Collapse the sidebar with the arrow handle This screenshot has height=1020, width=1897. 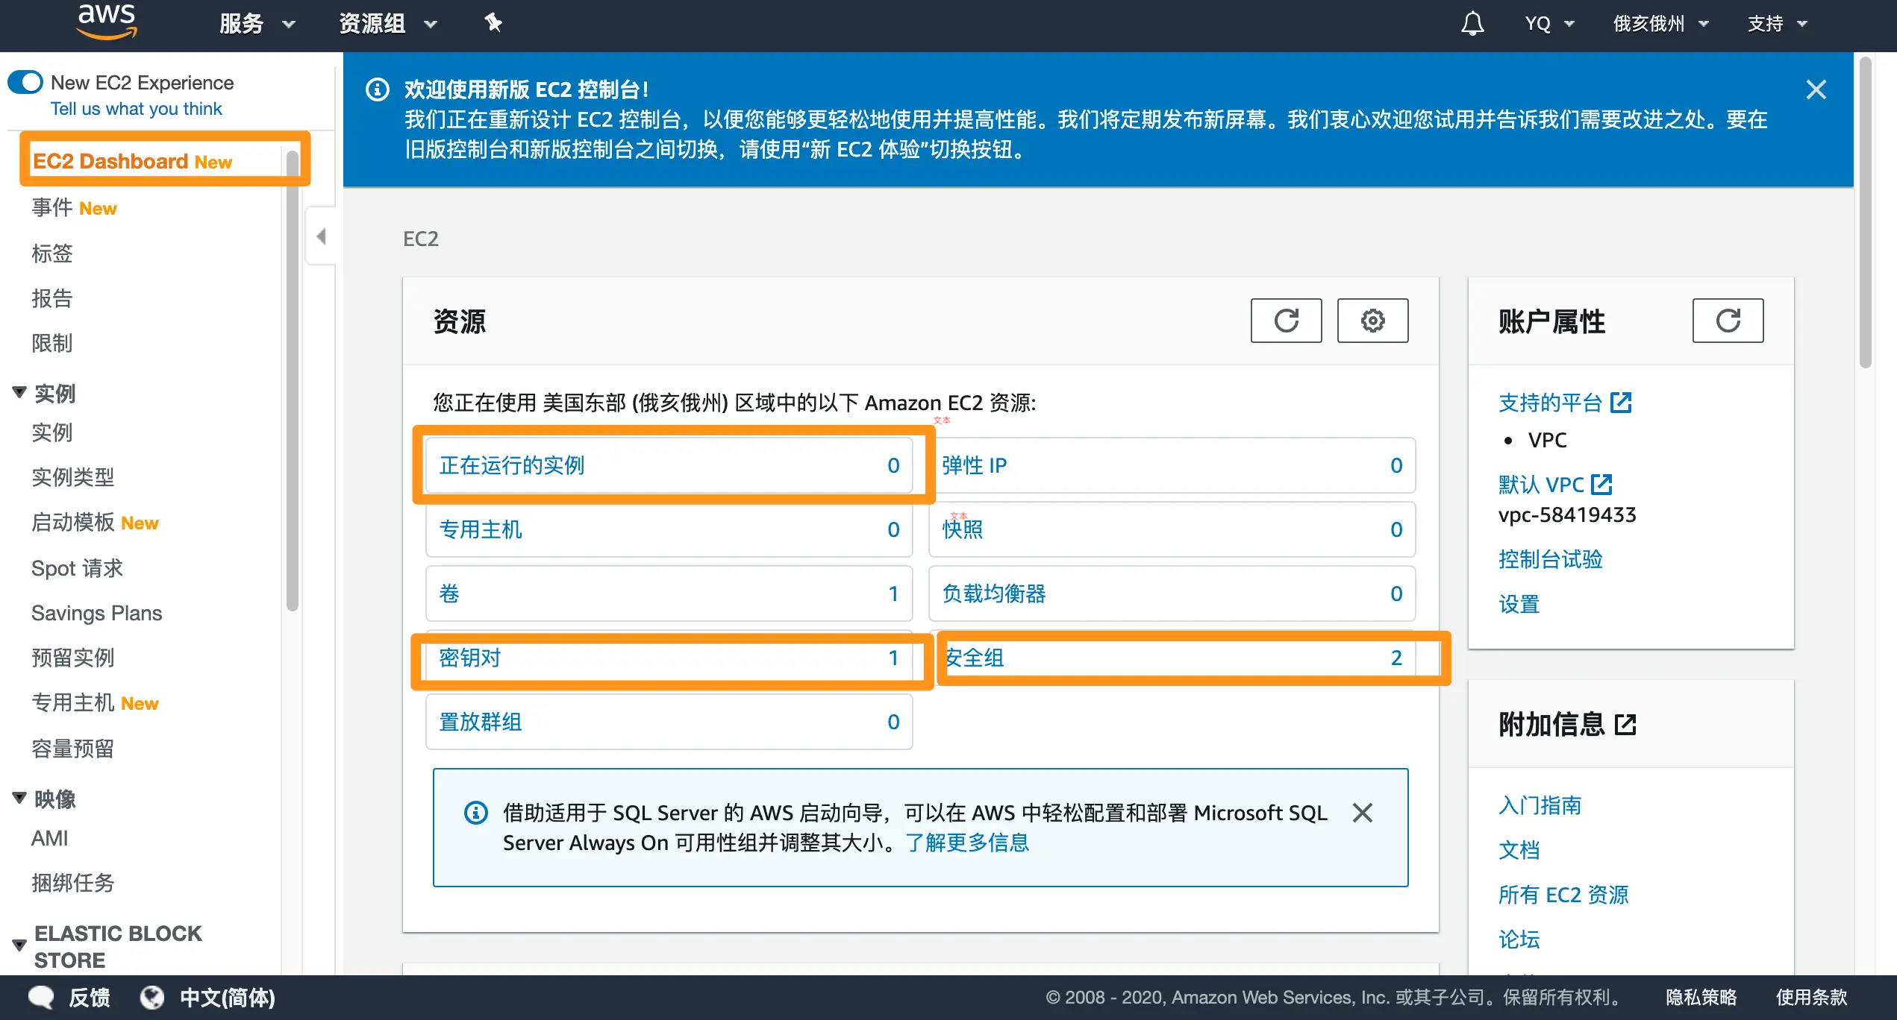click(x=321, y=237)
